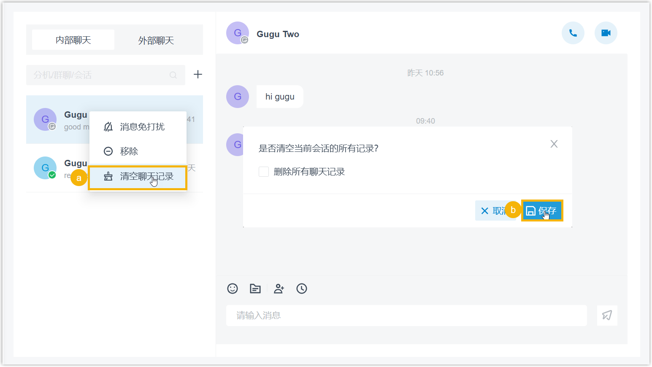The width and height of the screenshot is (652, 367).
Task: Start a video call with Gugu Two
Action: [x=606, y=33]
